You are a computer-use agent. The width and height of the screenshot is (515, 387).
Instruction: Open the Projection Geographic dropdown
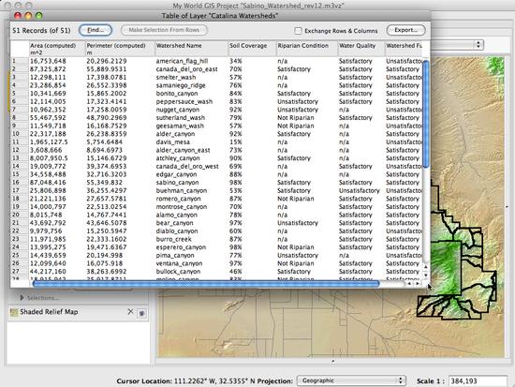(351, 380)
